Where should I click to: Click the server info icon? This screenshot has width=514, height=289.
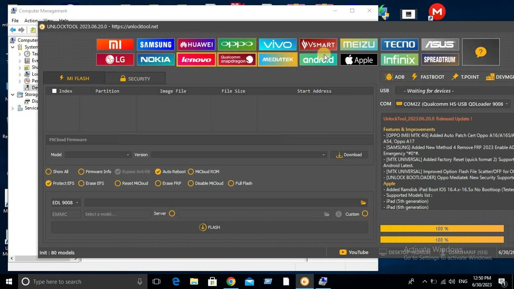point(339,214)
